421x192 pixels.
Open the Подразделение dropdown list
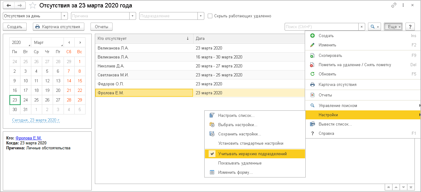tap(201, 16)
